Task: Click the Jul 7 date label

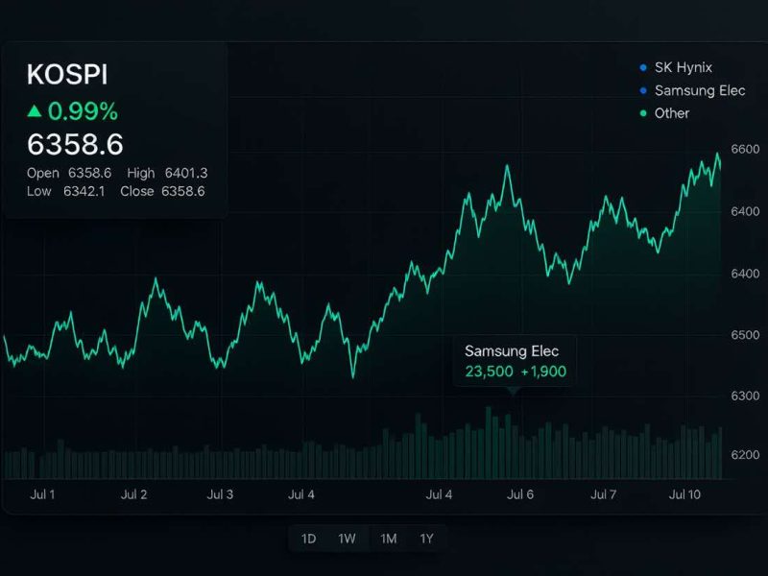Action: [604, 494]
